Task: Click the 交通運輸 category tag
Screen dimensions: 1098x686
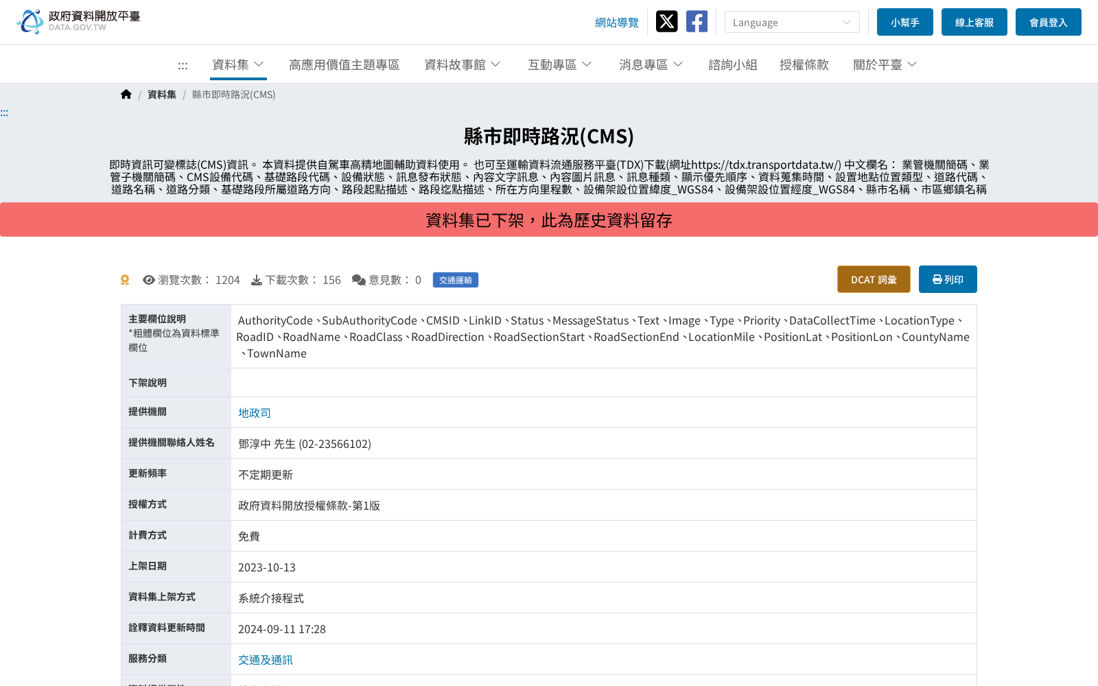Action: [x=456, y=280]
